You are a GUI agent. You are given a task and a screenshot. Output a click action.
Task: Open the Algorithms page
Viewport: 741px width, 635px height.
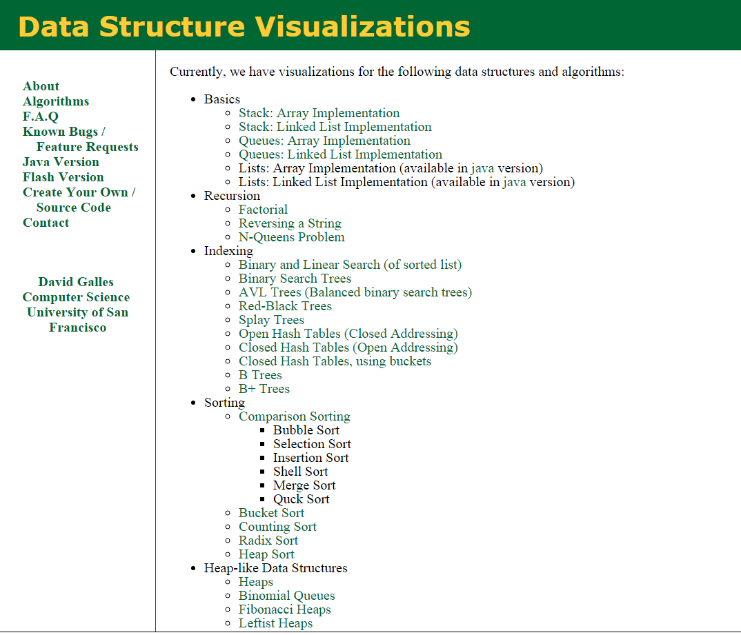coord(56,101)
